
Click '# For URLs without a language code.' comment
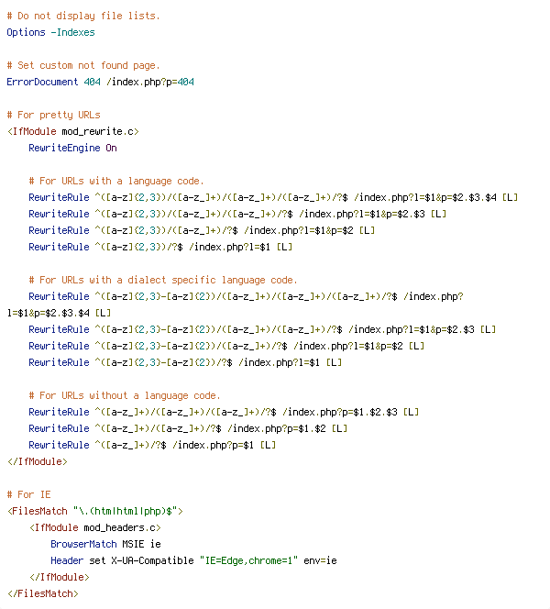click(125, 396)
